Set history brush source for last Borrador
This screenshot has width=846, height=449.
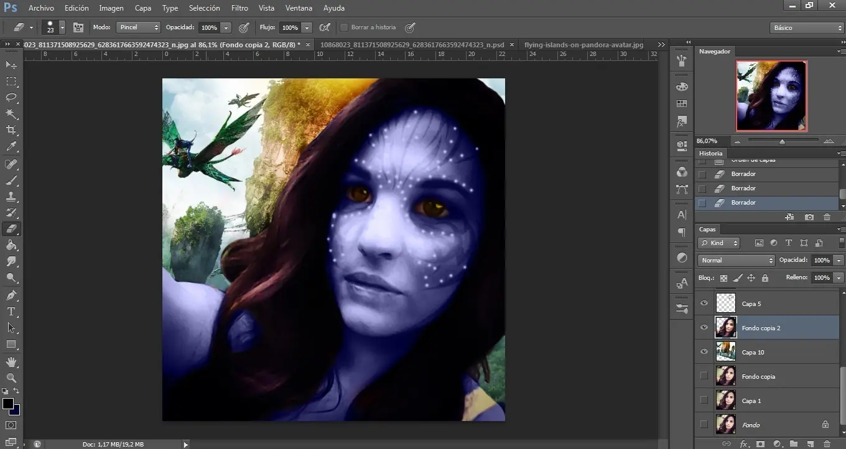tap(702, 203)
